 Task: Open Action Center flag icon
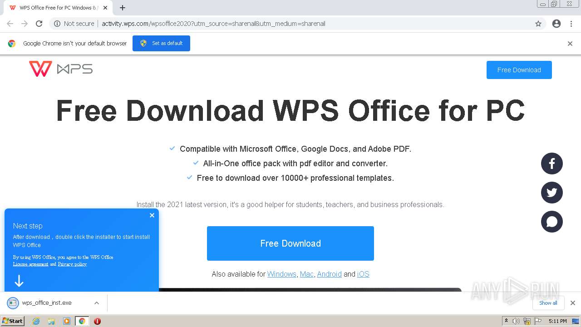(538, 321)
